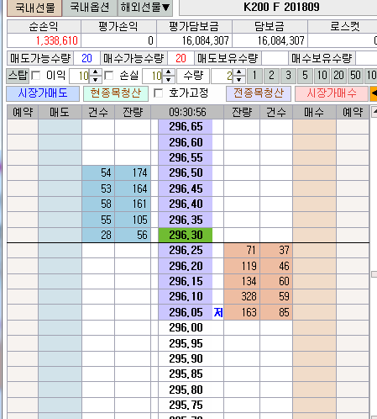Select quantity preset 50

pyautogui.click(x=355, y=76)
